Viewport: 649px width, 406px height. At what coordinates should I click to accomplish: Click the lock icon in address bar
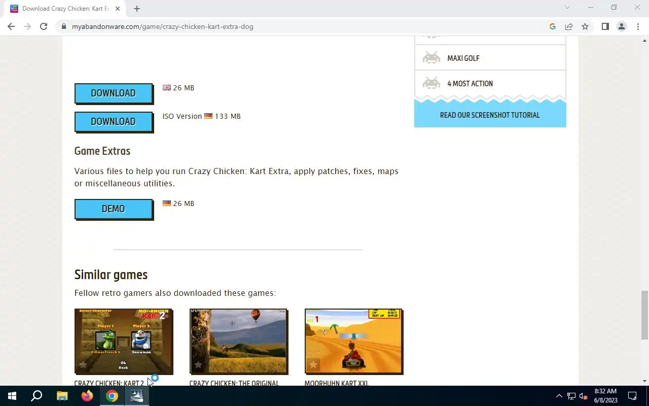click(x=63, y=26)
